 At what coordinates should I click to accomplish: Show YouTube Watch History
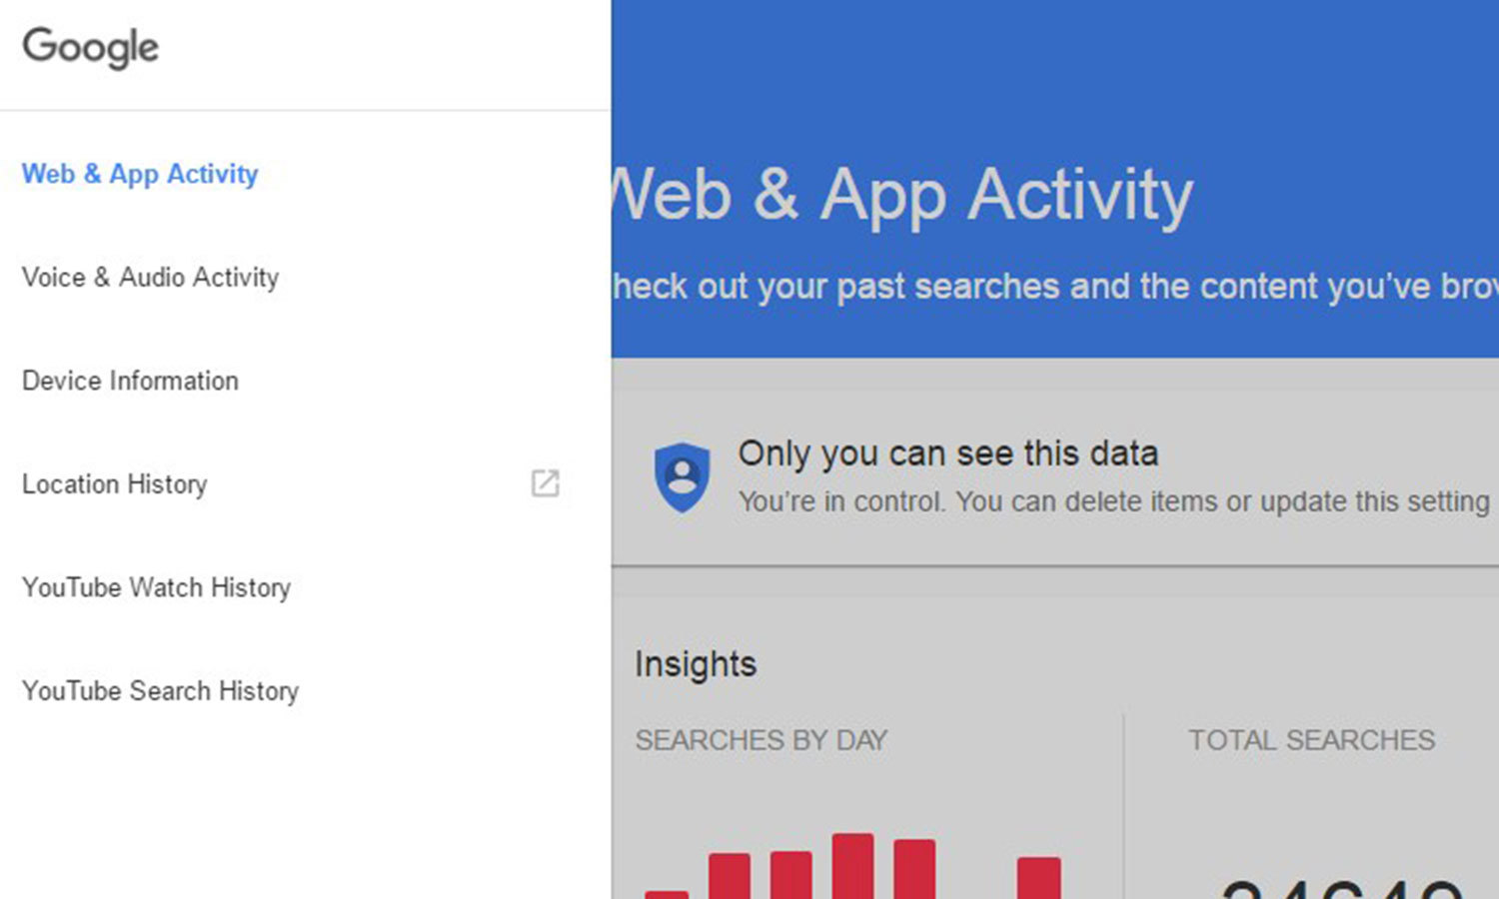(156, 587)
